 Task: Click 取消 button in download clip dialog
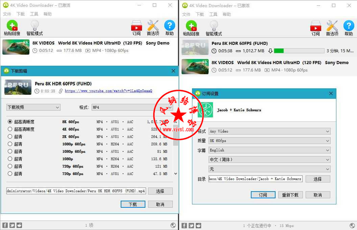[x=160, y=204]
